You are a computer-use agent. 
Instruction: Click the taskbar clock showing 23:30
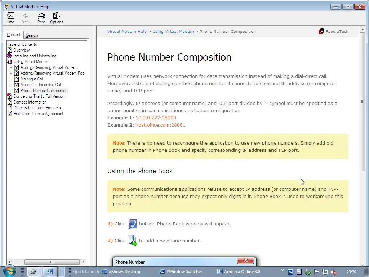coord(351,272)
